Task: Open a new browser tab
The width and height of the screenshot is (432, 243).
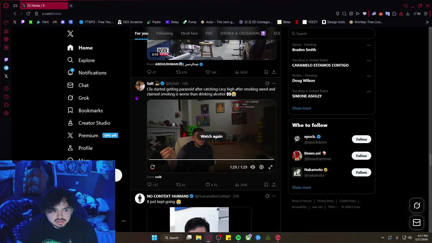Action: pos(71,6)
